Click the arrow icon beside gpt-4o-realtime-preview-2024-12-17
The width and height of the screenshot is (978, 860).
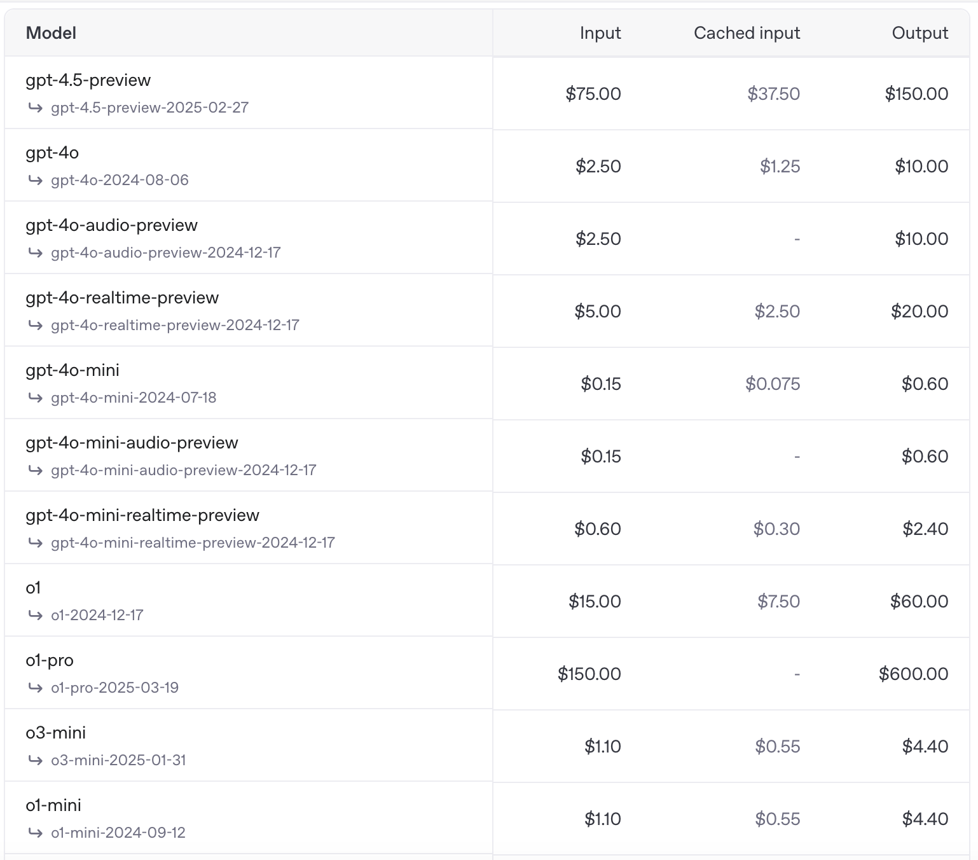36,325
